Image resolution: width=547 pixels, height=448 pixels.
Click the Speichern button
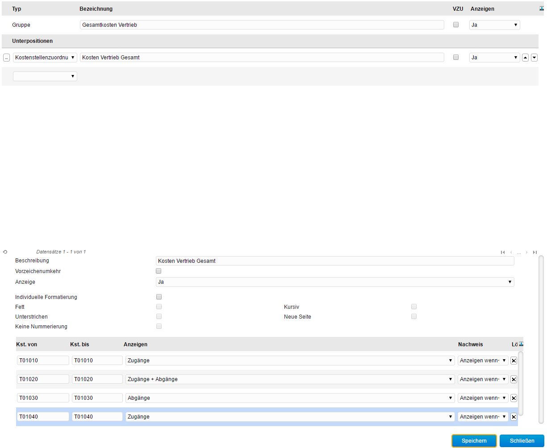point(474,441)
